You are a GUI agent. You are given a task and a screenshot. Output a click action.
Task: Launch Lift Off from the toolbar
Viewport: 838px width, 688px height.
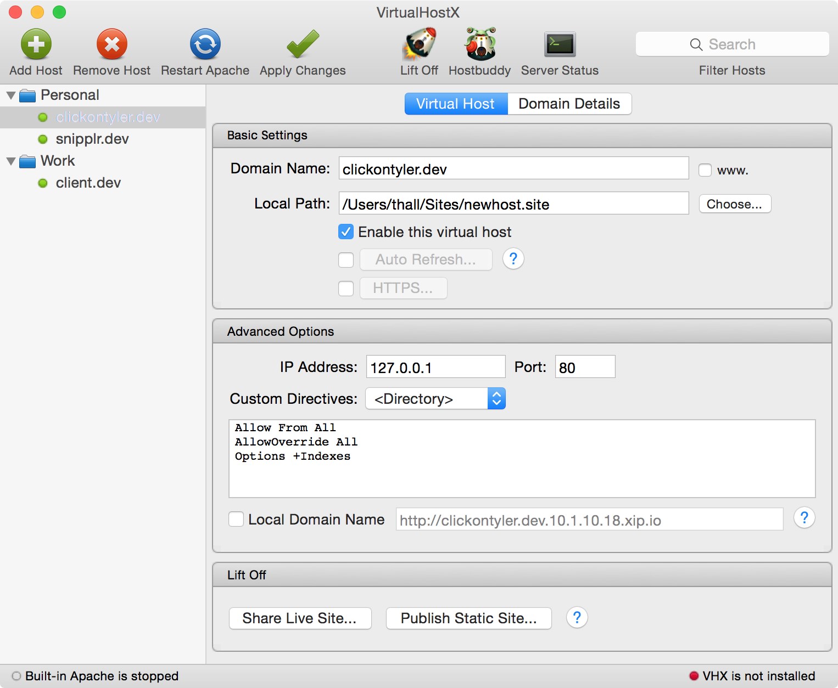pyautogui.click(x=419, y=44)
